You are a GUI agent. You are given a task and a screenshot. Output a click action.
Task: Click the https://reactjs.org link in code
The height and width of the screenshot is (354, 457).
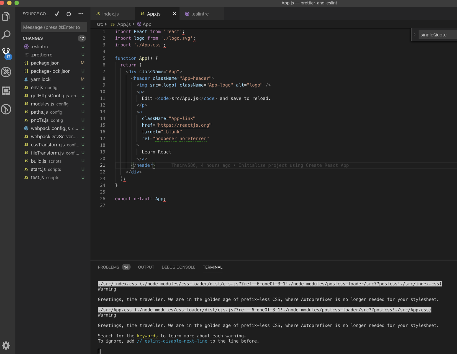tap(183, 125)
